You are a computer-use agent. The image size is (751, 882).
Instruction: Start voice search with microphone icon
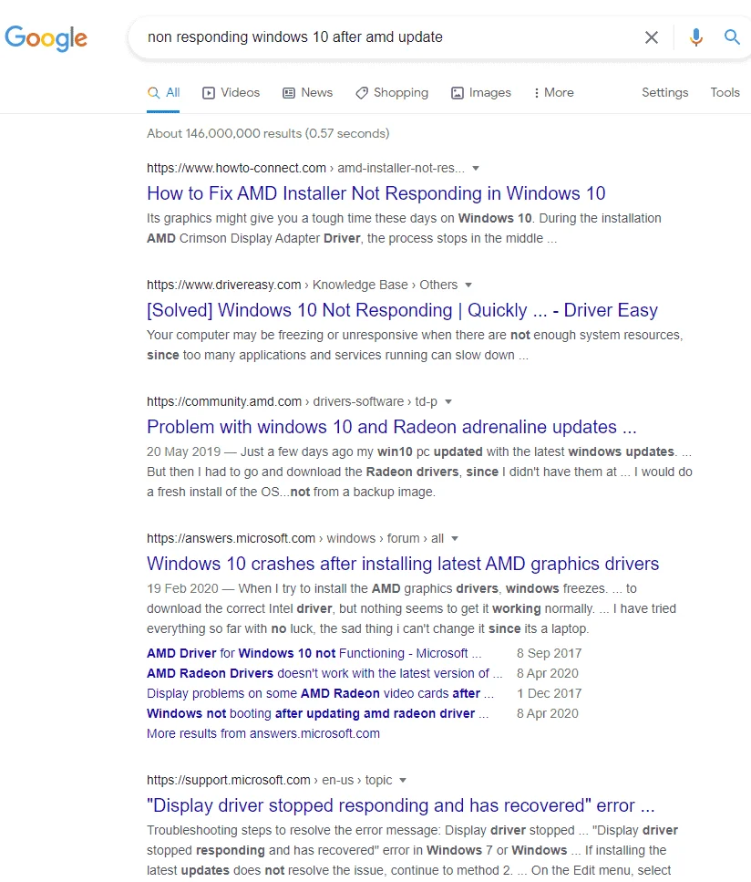click(x=696, y=37)
